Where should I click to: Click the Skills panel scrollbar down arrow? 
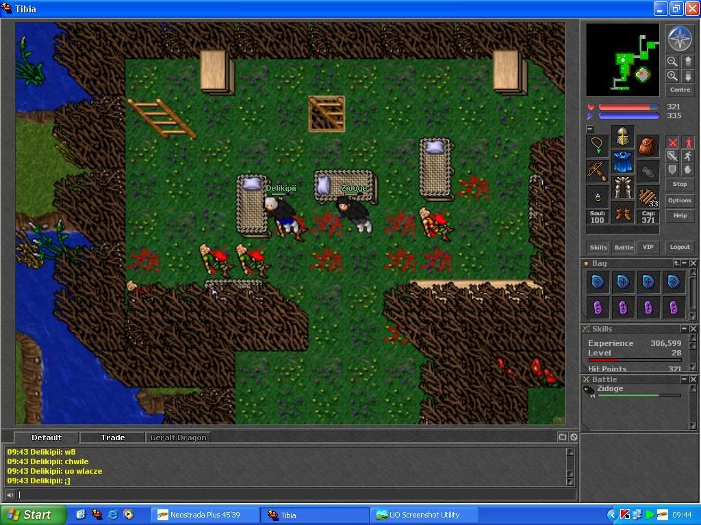pos(693,367)
